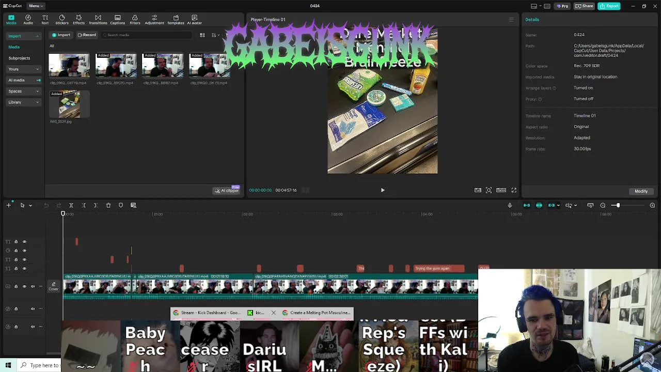The width and height of the screenshot is (661, 372).
Task: Open the Effects panel
Action: click(x=78, y=20)
